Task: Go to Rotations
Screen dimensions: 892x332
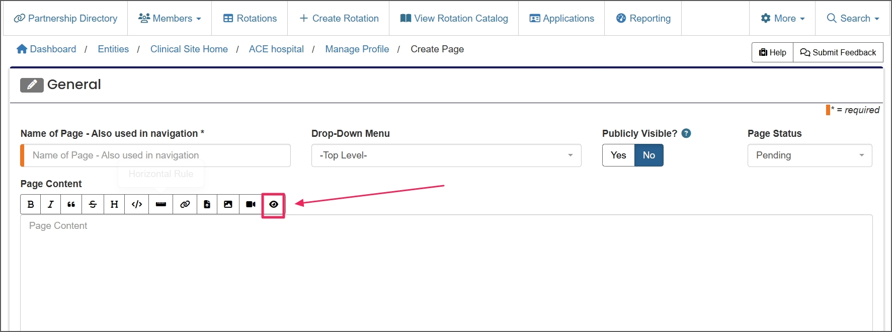Action: coord(250,18)
